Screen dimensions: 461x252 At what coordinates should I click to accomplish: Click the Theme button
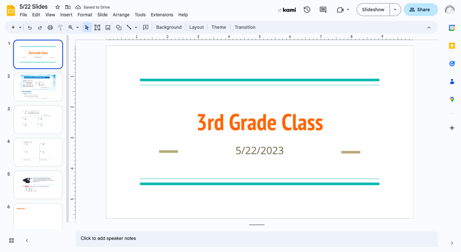(219, 27)
